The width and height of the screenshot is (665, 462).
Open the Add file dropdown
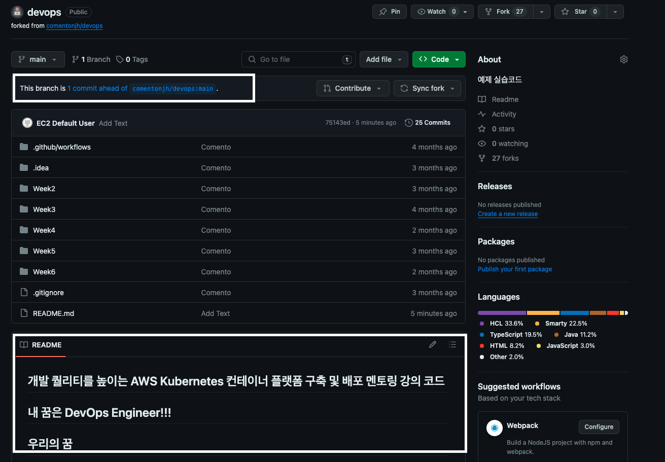[x=384, y=59]
